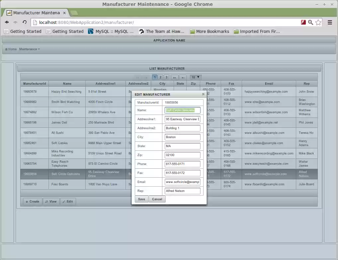
Task: Click the zoom magnifier icon in address bar
Action: 310,22
